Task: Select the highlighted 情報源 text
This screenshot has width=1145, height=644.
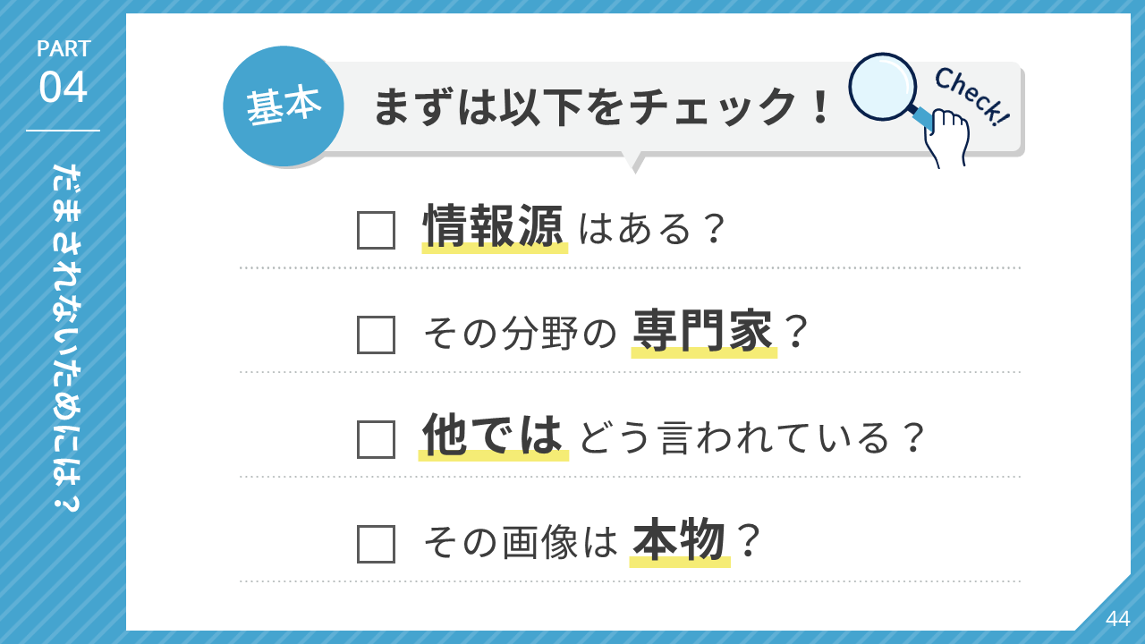Action: click(x=495, y=227)
